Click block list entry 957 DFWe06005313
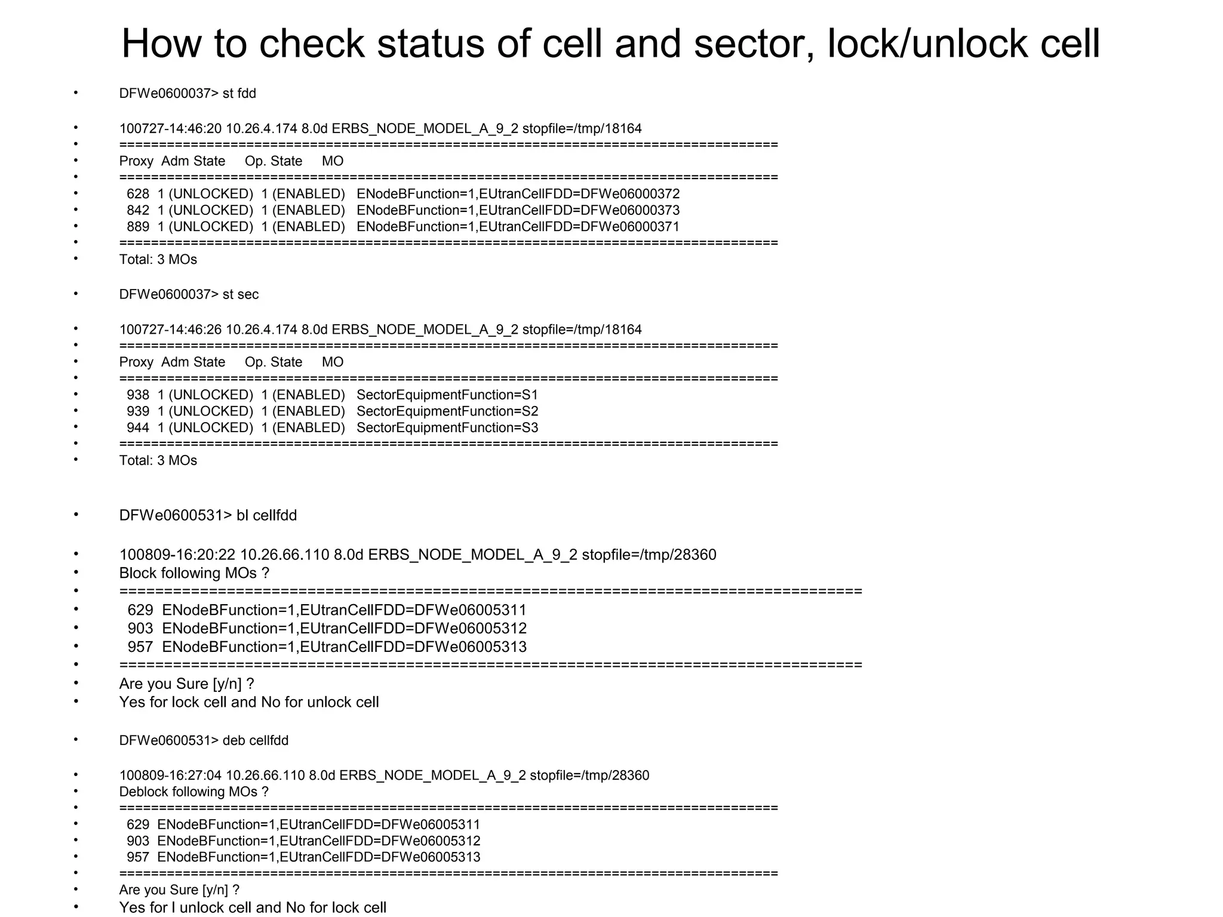1223x917 pixels. click(327, 647)
